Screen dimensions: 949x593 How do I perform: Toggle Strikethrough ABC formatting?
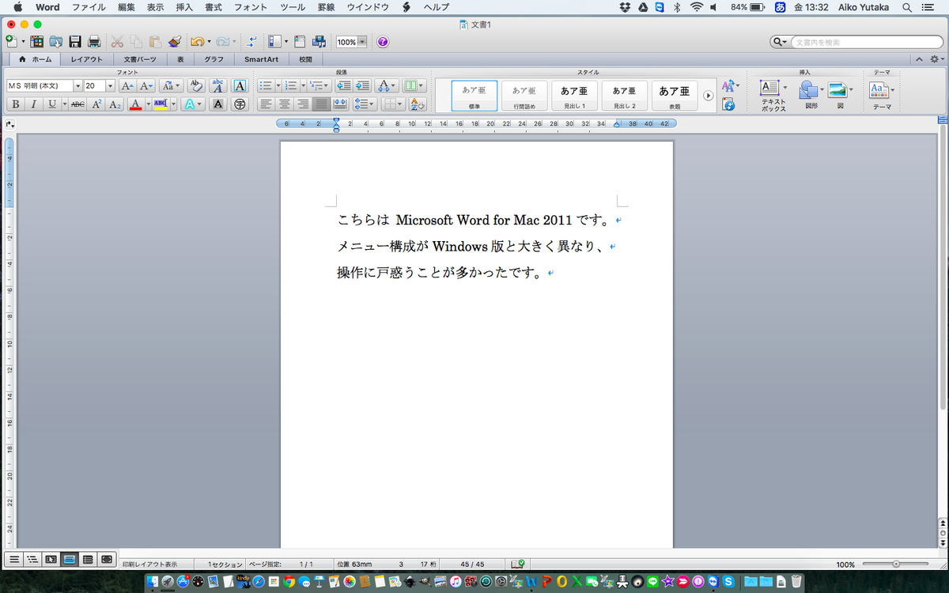point(78,104)
